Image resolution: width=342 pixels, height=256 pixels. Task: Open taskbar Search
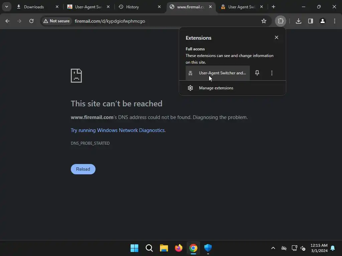[x=149, y=248]
